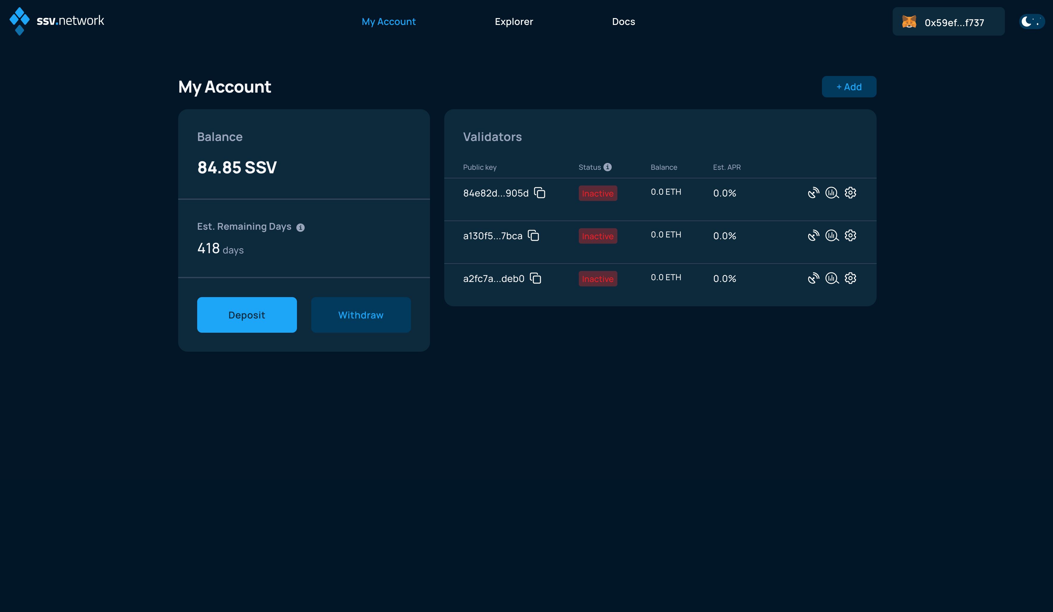Click the Est. APR column header
The width and height of the screenshot is (1053, 612).
tap(727, 167)
